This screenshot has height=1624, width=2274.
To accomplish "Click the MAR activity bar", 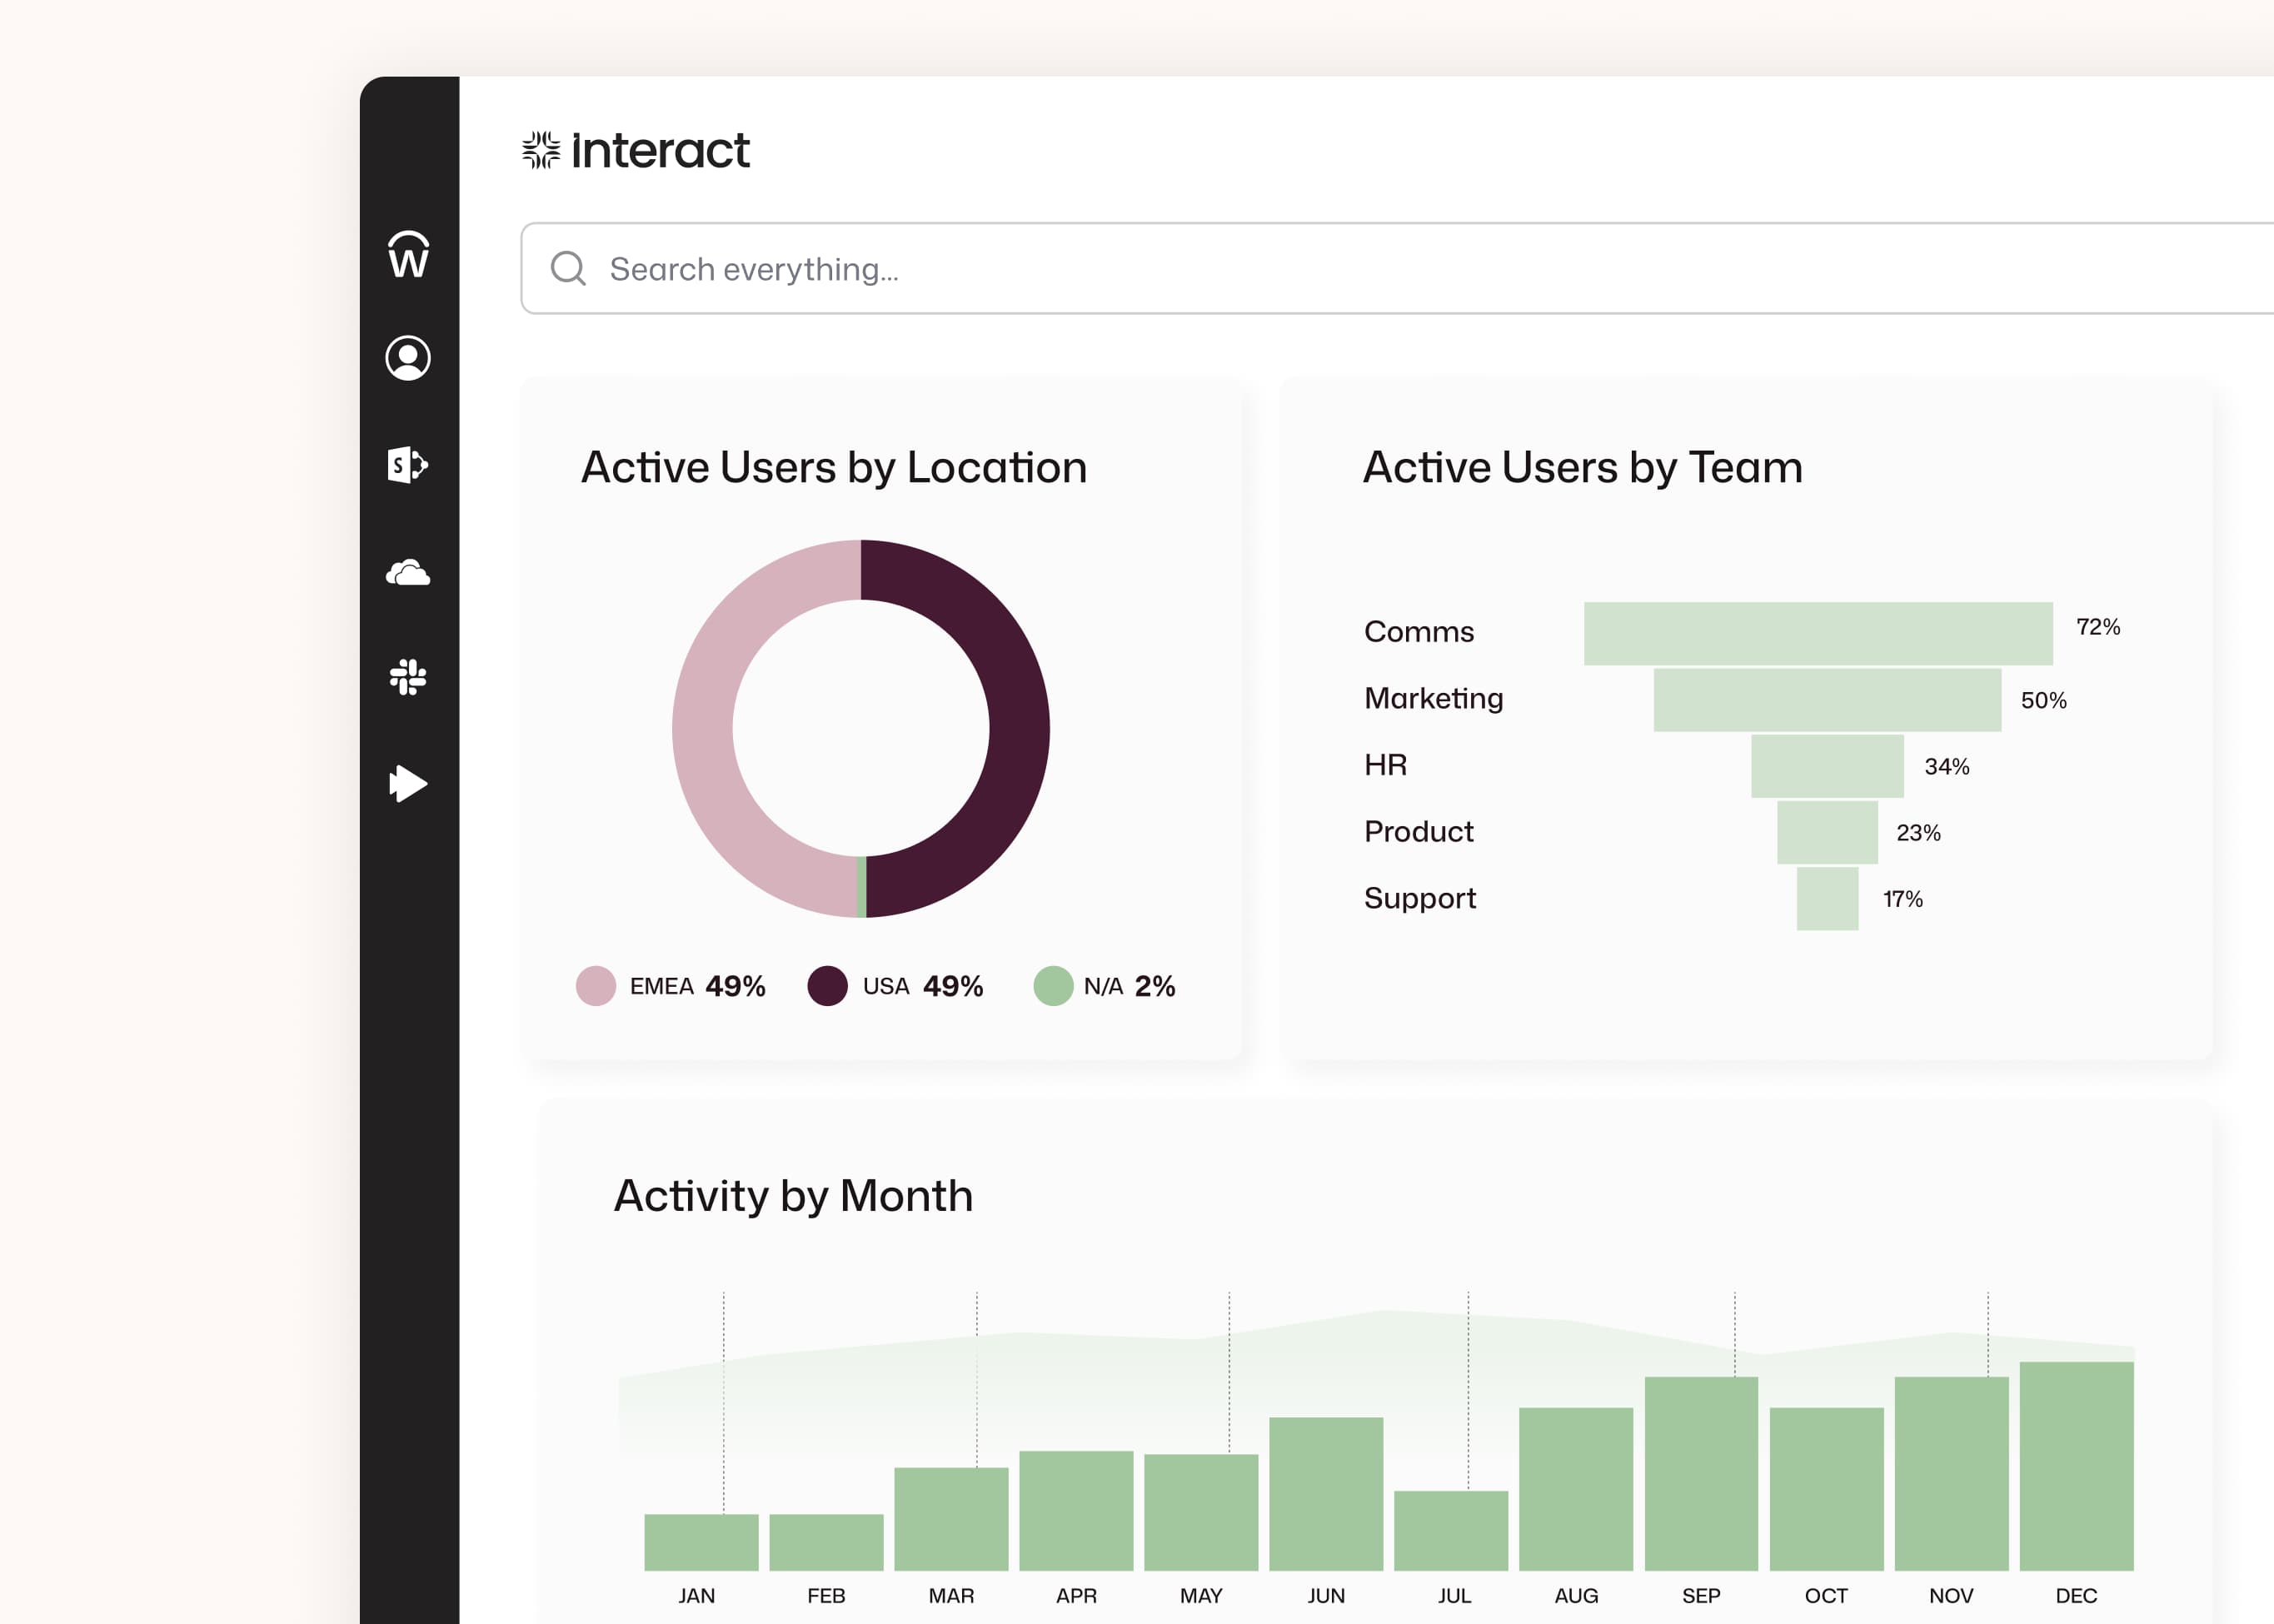I will [x=951, y=1519].
